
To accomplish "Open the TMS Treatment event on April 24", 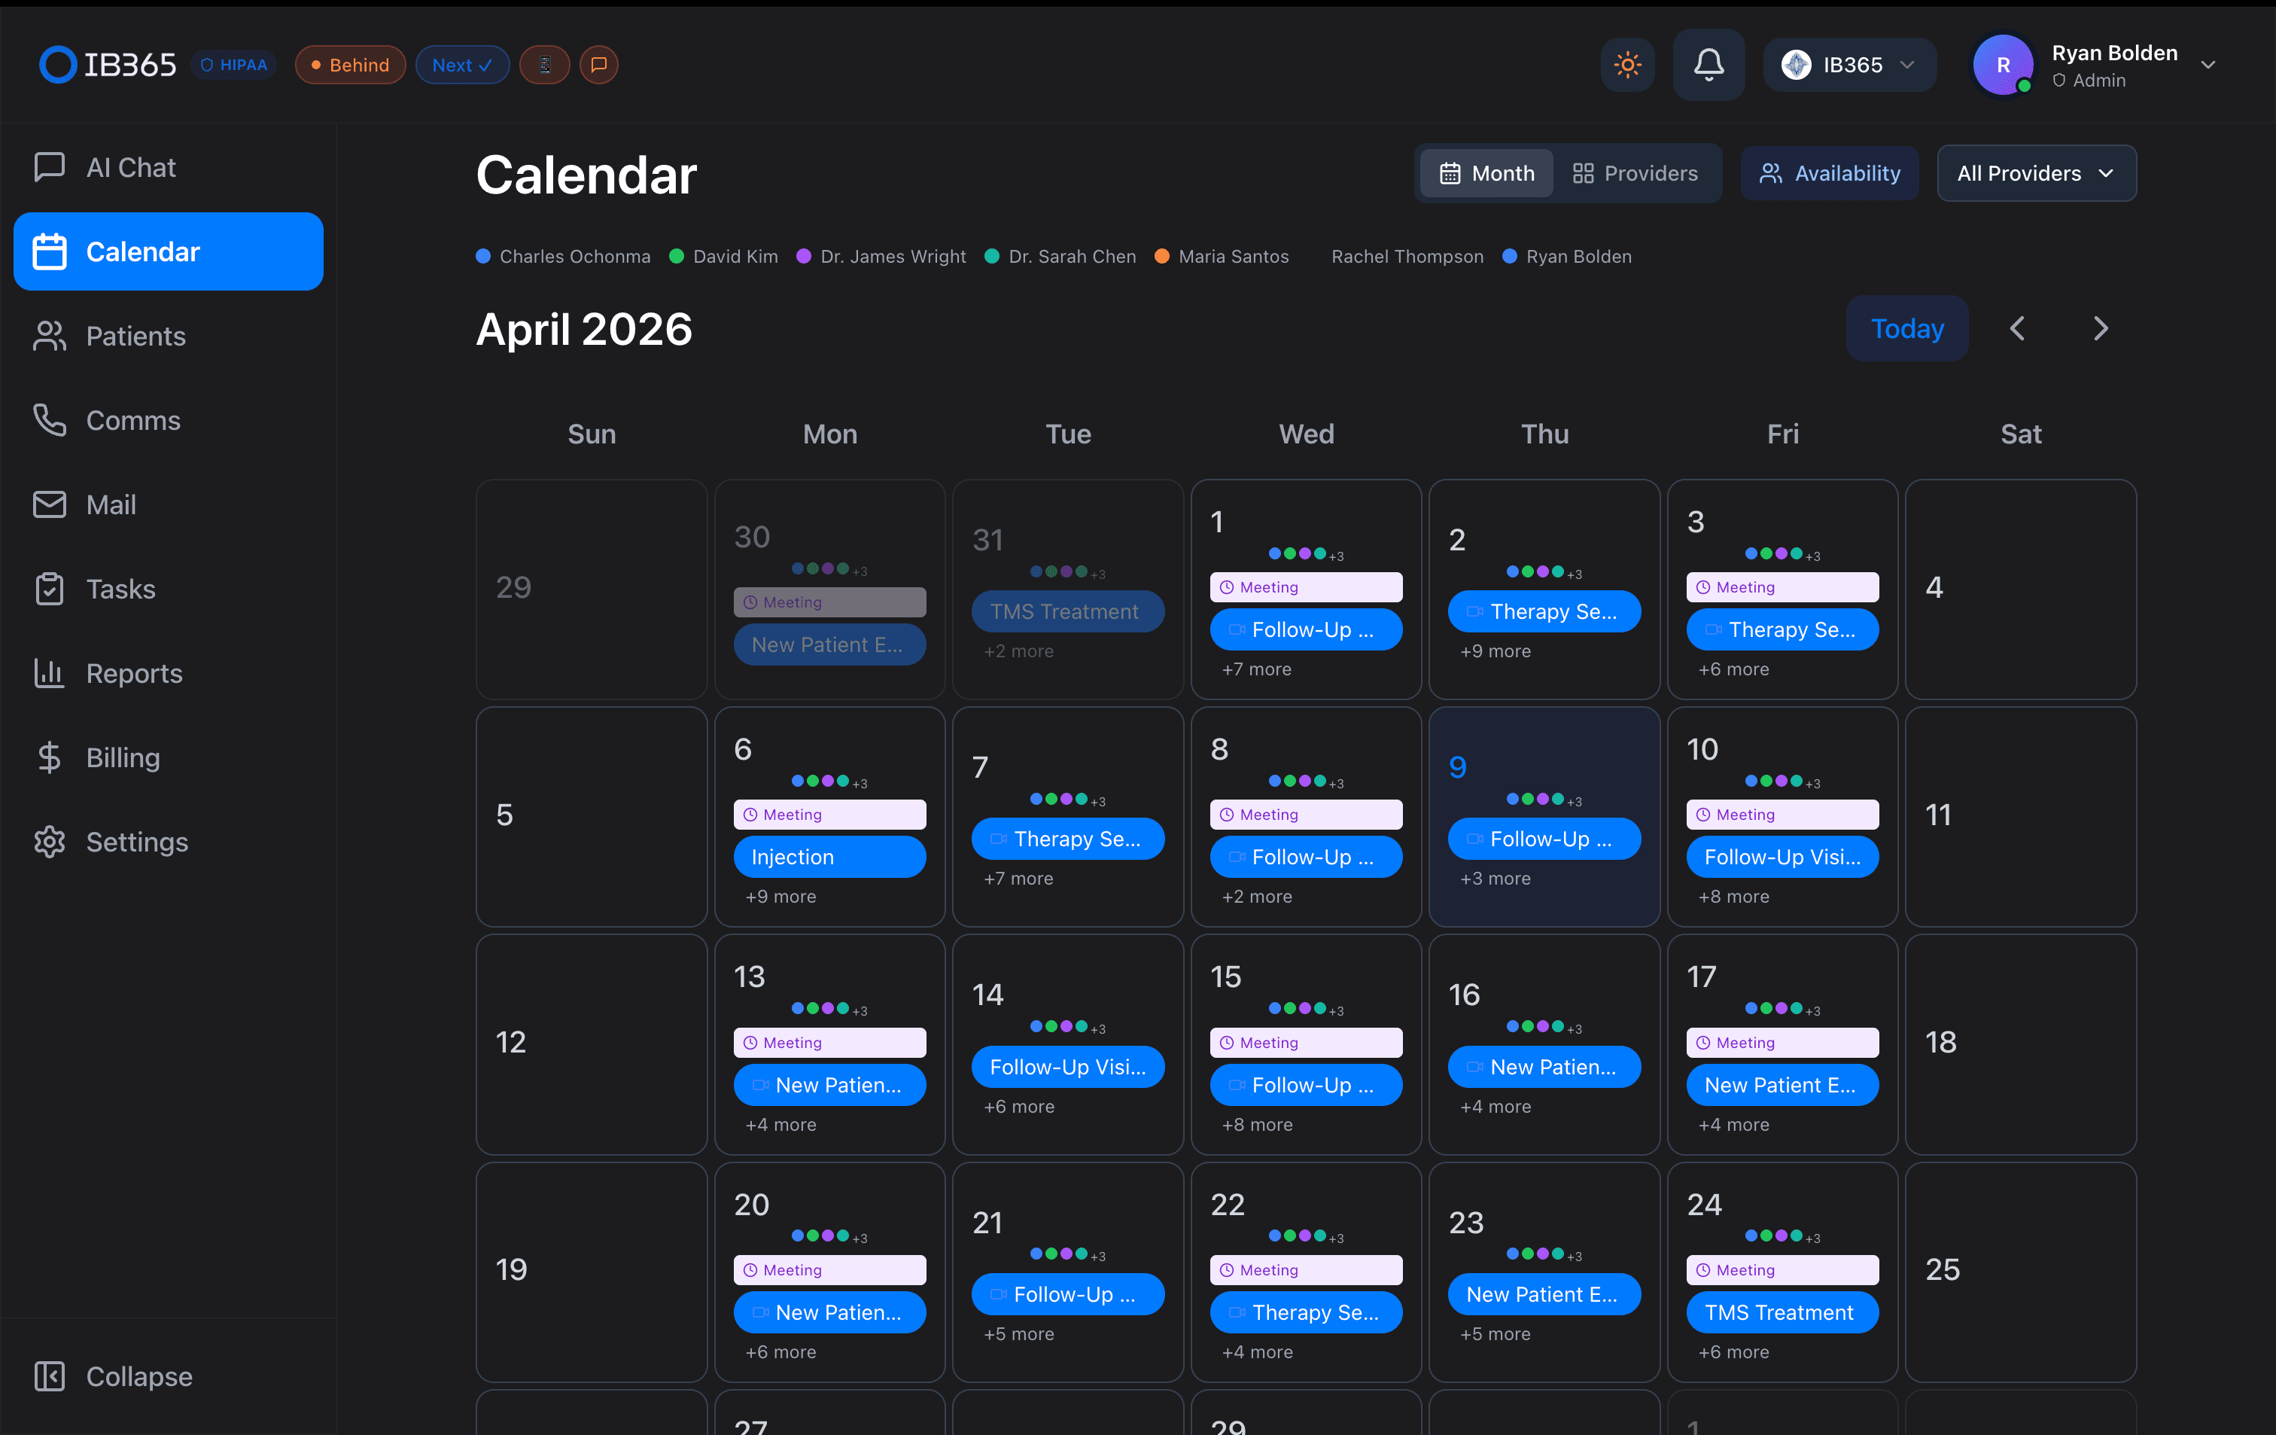I will point(1782,1312).
